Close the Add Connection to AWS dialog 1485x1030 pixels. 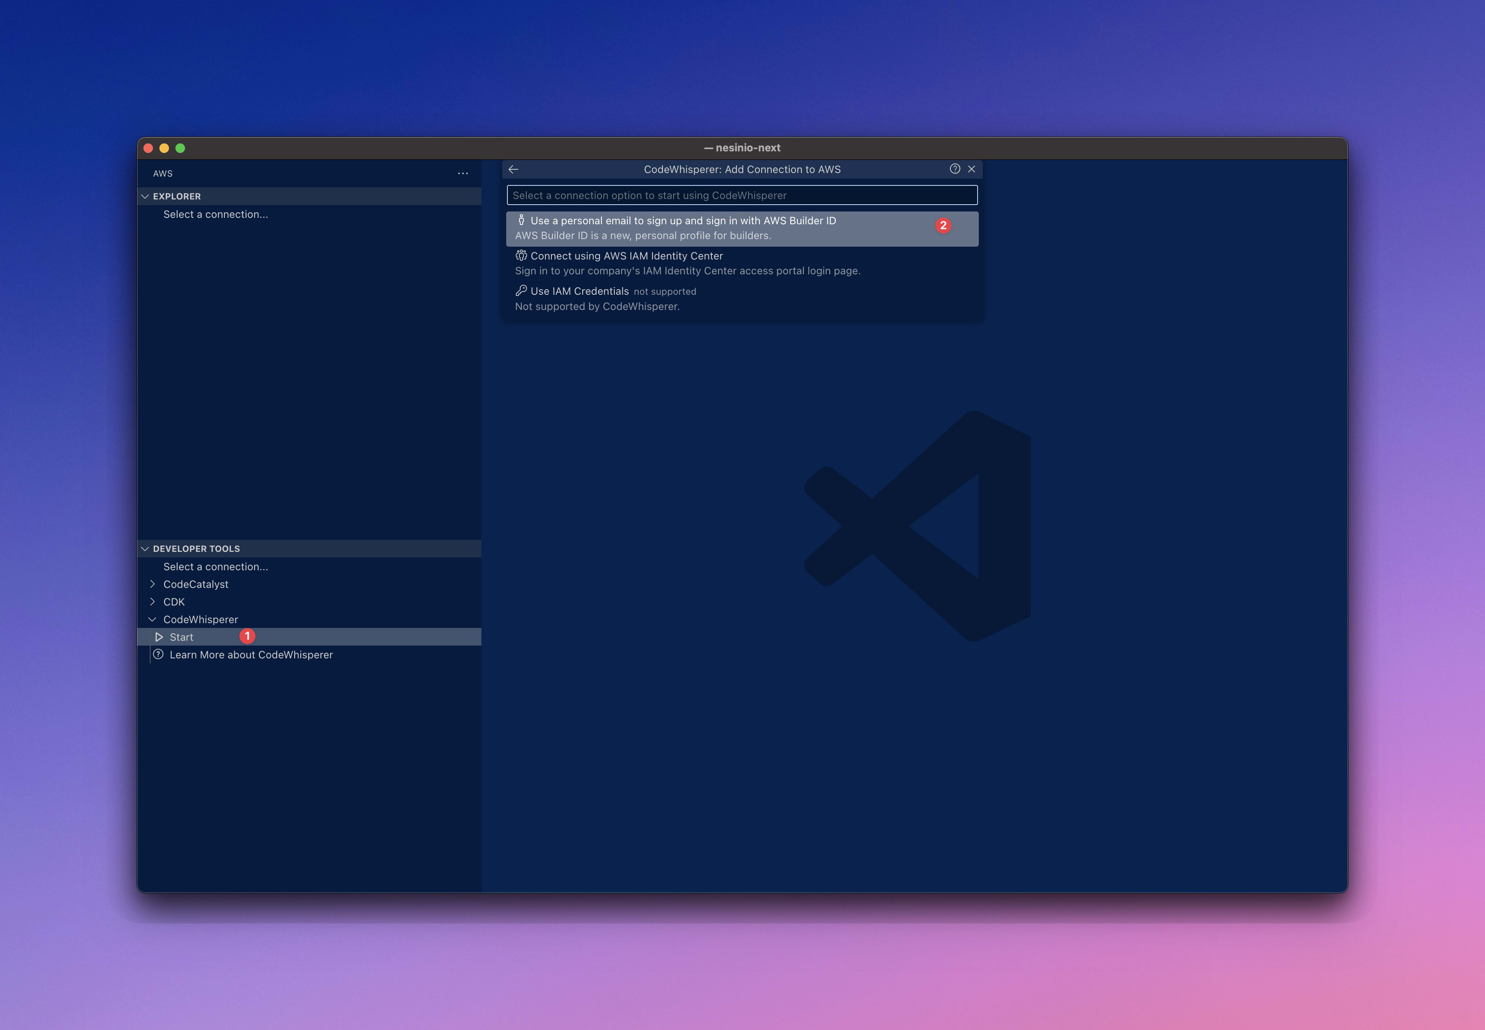[x=971, y=169]
